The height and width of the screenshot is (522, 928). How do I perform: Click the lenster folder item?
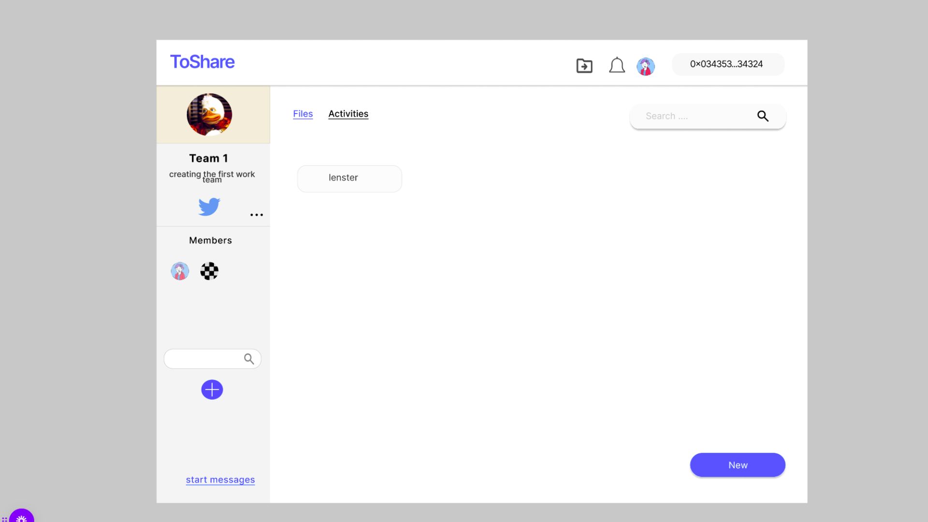click(x=348, y=178)
